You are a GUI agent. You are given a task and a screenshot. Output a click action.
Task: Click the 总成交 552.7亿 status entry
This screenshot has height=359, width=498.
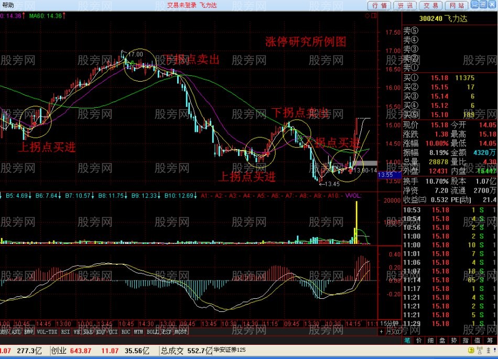coord(187,351)
